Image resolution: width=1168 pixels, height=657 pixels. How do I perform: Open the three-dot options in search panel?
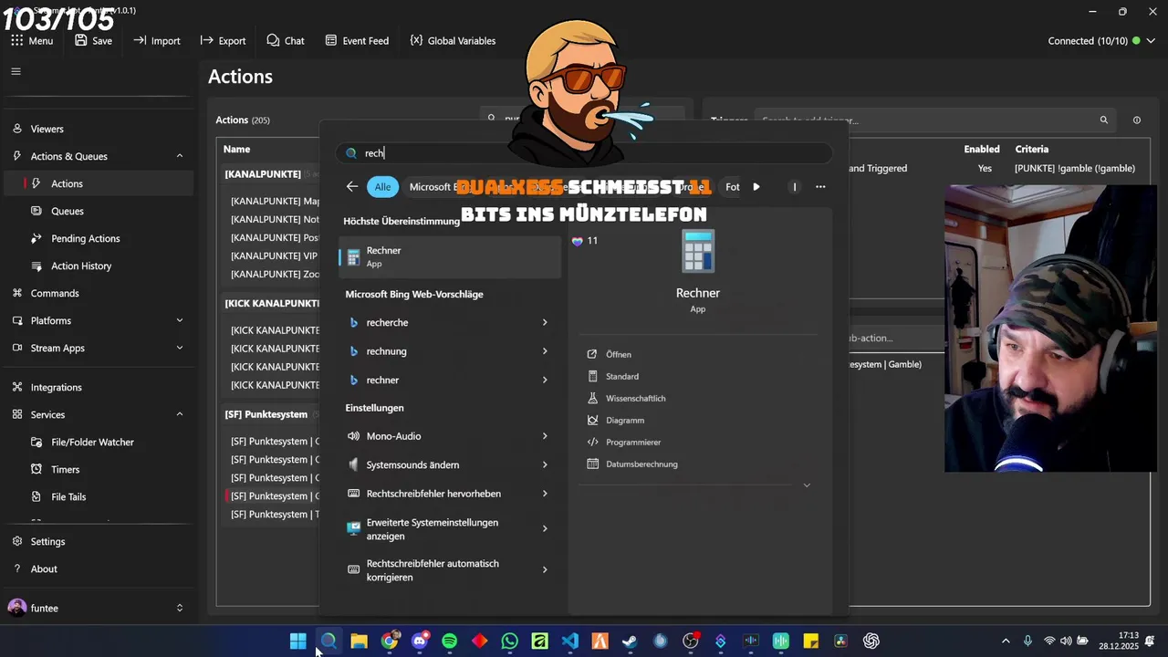[820, 186]
